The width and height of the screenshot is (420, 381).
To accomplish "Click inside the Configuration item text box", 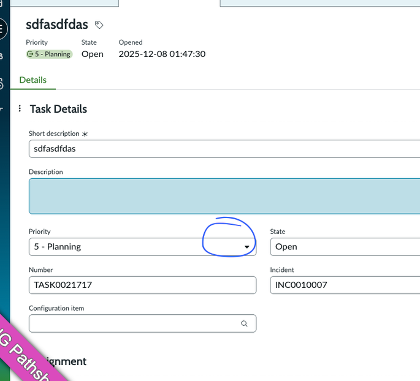I will point(132,323).
